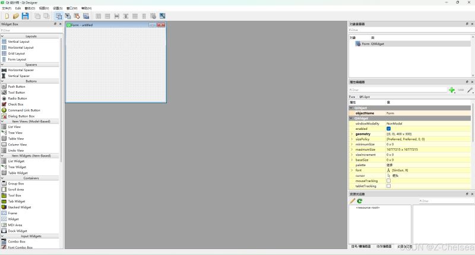
Task: Collapse the Item Views (Model-Based) category
Action: coord(2,122)
